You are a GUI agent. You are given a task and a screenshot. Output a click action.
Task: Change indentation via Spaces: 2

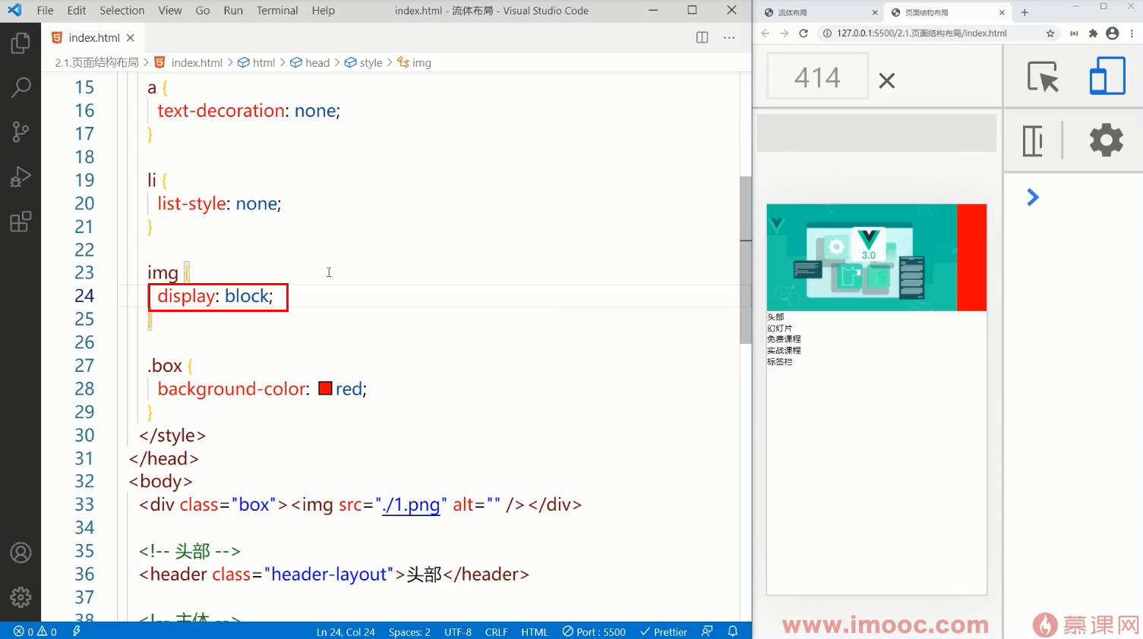409,631
